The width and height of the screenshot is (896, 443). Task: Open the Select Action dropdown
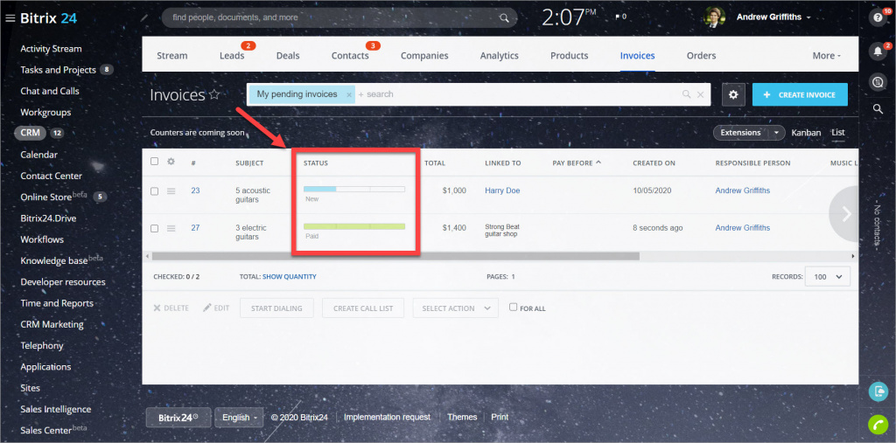[x=455, y=308]
